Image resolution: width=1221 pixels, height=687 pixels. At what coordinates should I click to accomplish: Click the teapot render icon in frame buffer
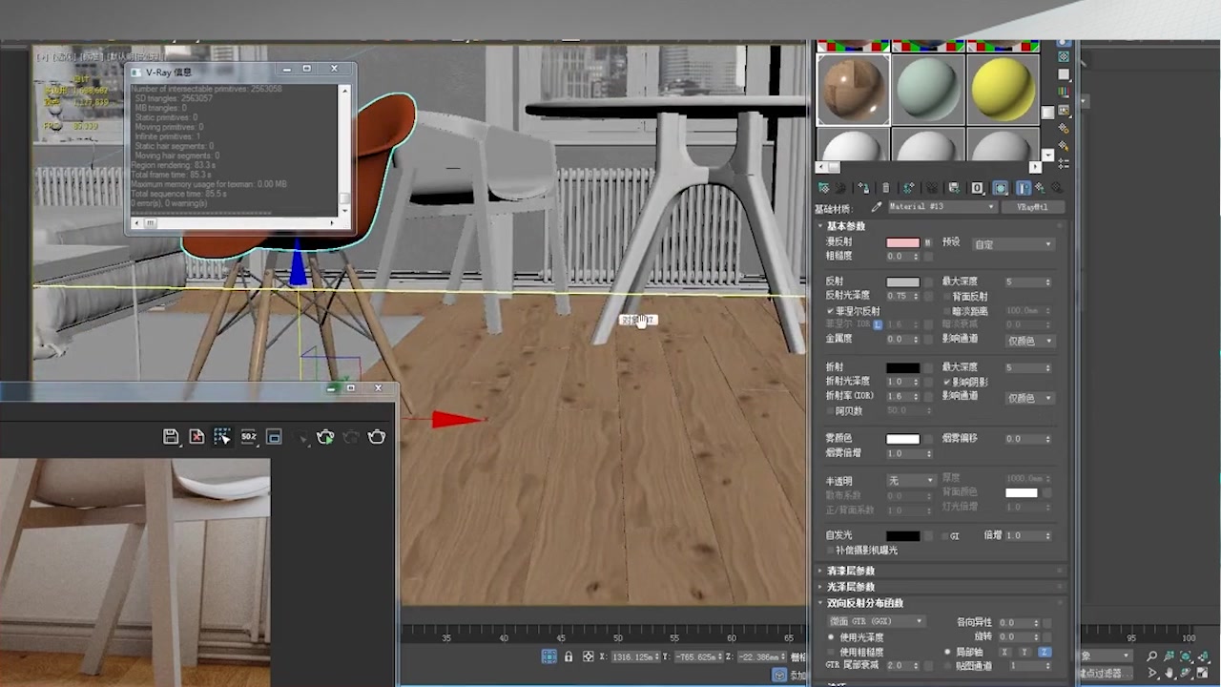point(324,436)
